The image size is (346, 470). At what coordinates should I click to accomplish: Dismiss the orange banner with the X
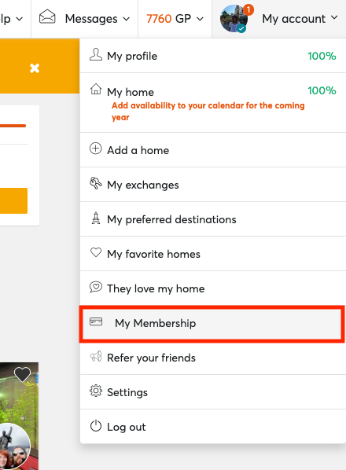[35, 68]
